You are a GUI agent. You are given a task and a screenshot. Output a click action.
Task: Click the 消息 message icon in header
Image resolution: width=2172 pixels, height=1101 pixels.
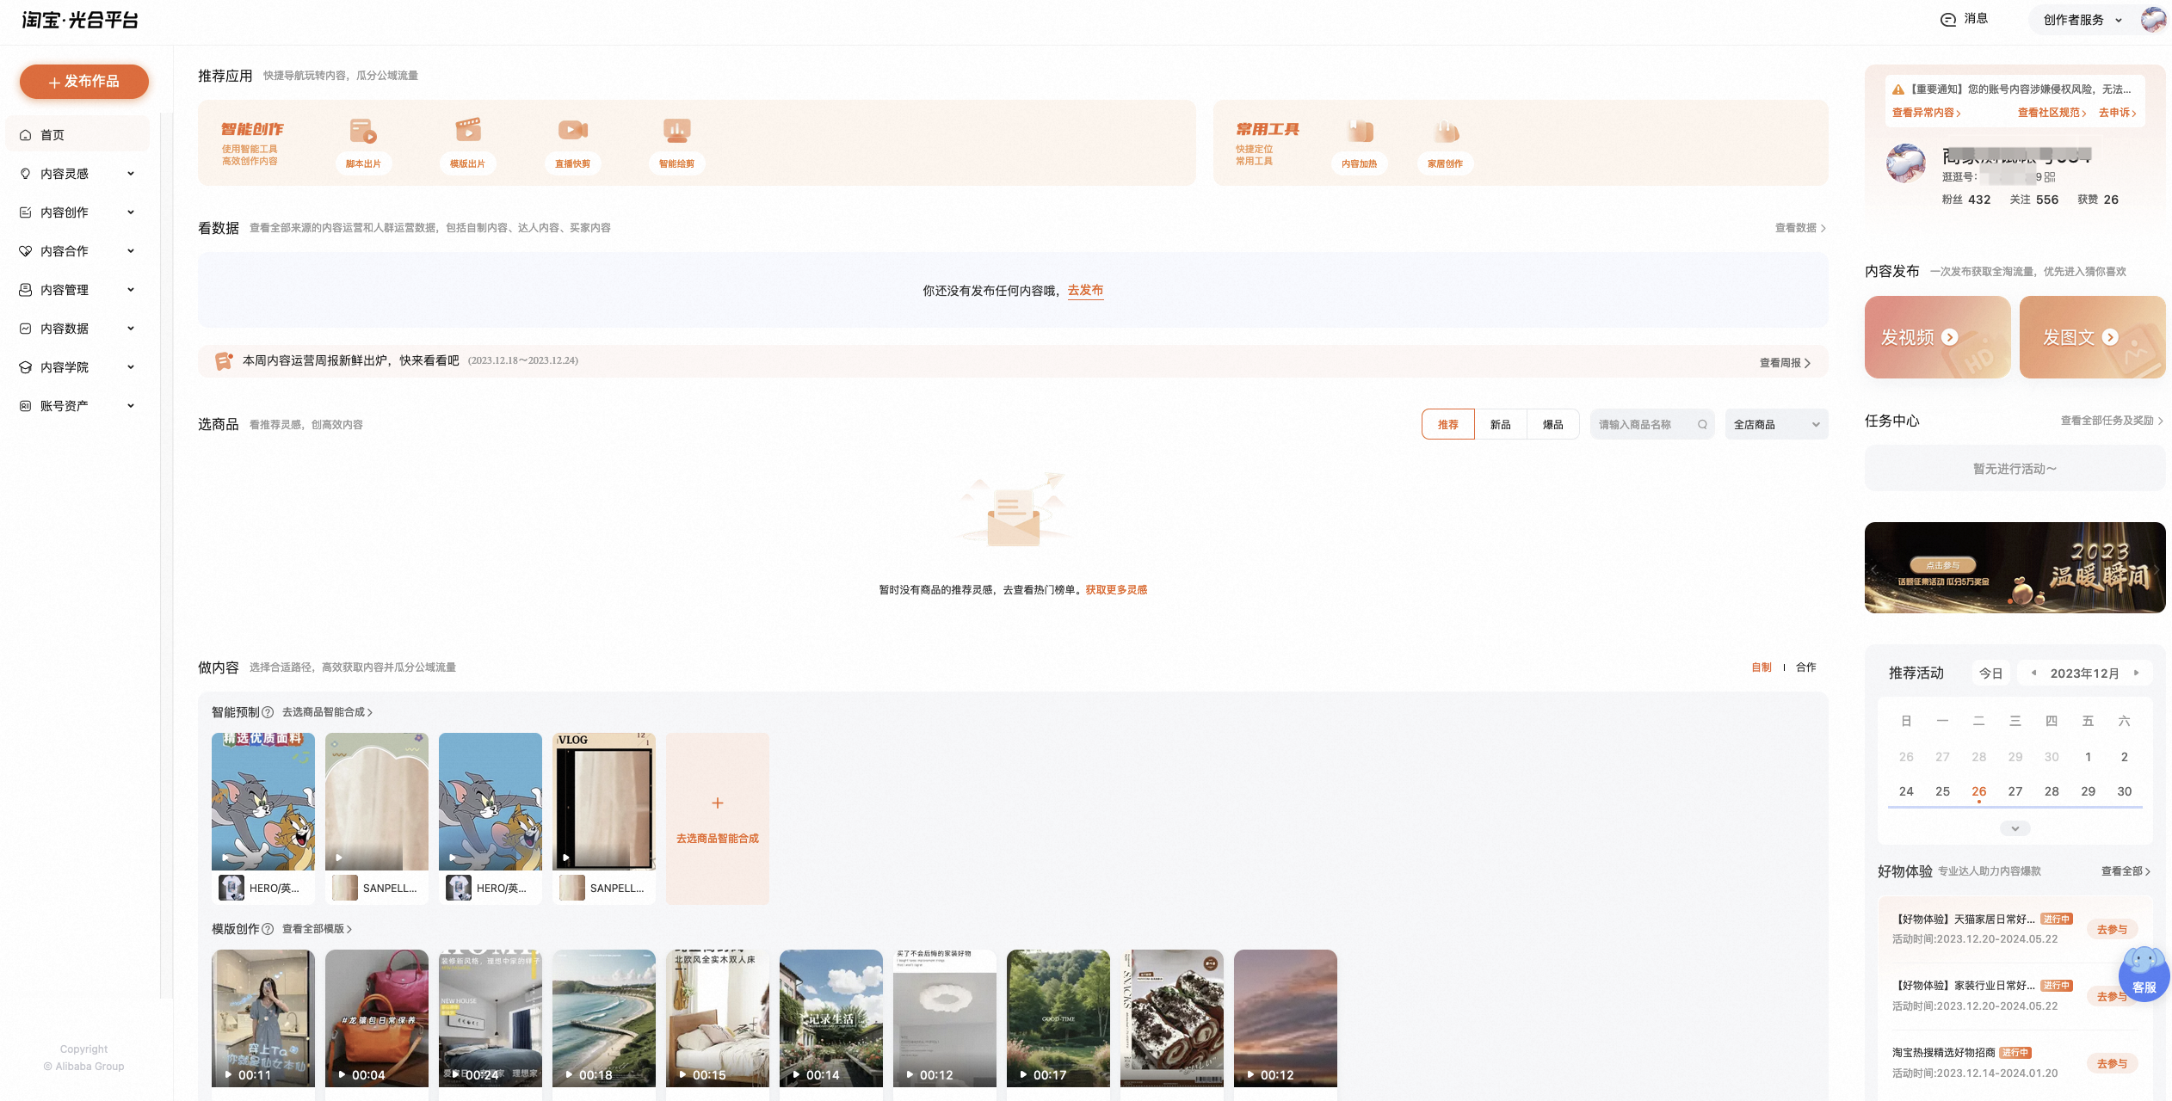1948,20
